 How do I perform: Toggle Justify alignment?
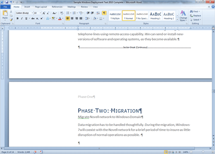pos(81,18)
